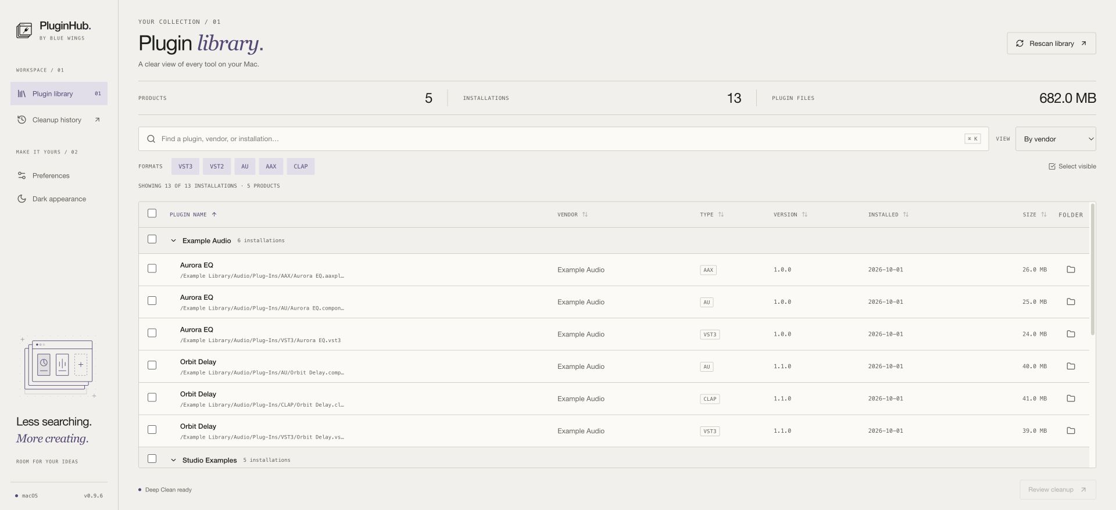Toggle Dark appearance mode
This screenshot has width=1116, height=510.
[59, 199]
